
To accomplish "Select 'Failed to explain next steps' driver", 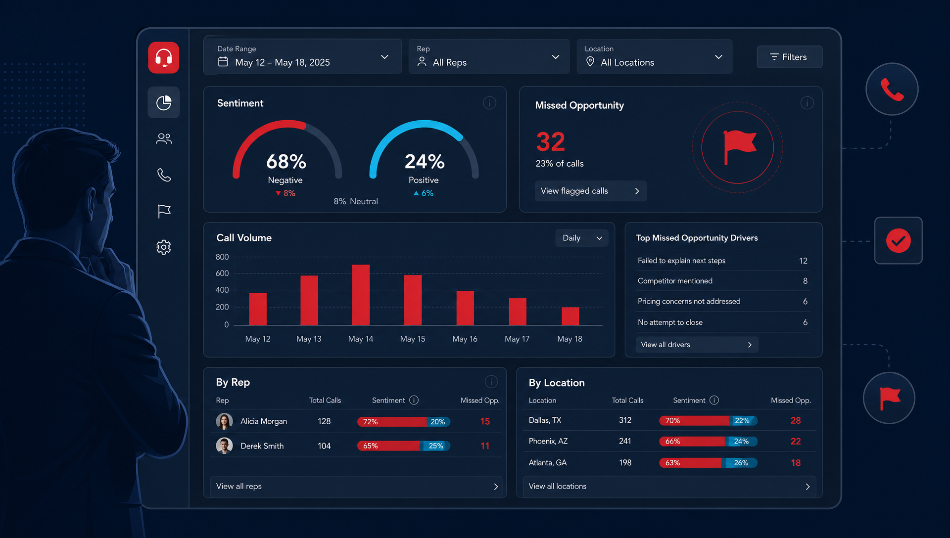I will [x=723, y=261].
